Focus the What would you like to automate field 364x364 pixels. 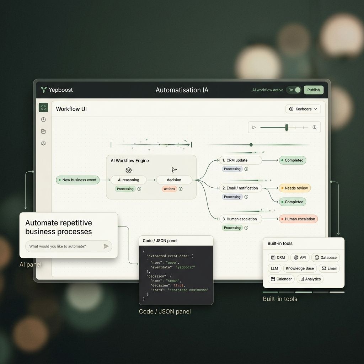(69, 246)
